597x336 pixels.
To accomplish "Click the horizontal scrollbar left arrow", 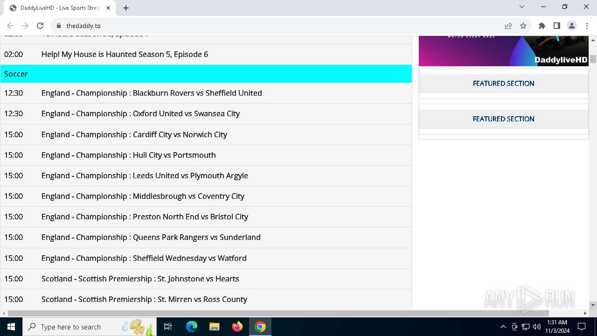I will [4, 313].
